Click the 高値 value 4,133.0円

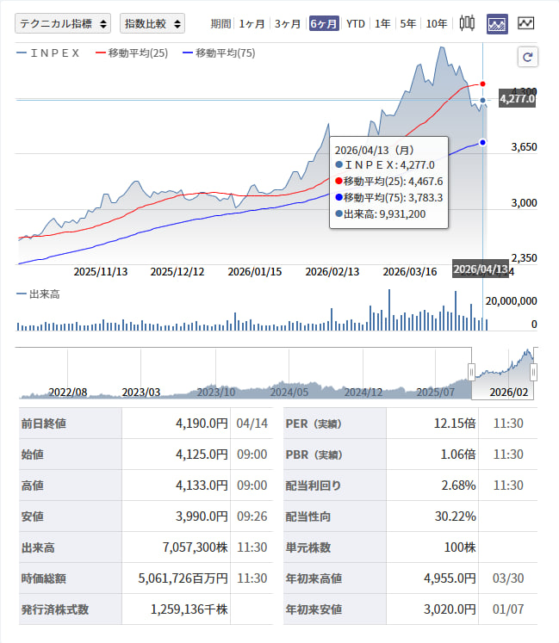202,485
